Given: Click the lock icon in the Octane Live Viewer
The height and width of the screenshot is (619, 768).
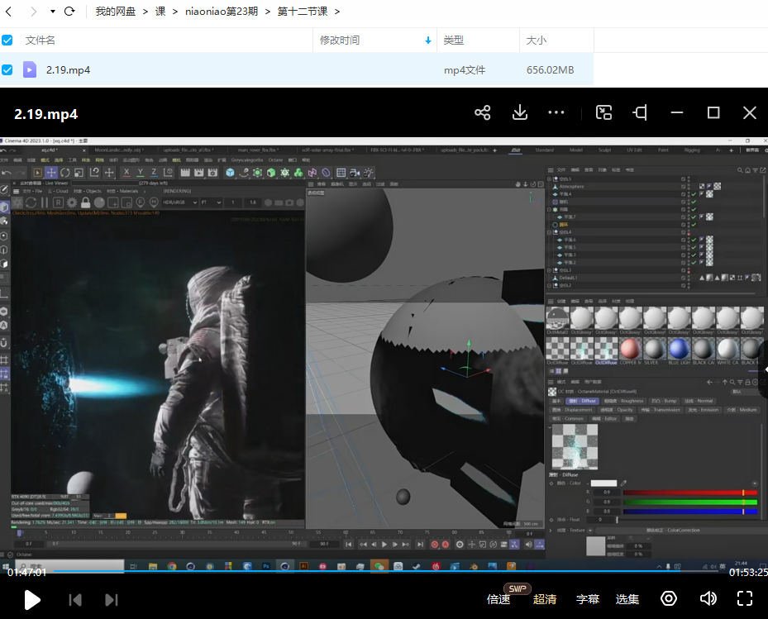Looking at the screenshot, I should point(84,204).
